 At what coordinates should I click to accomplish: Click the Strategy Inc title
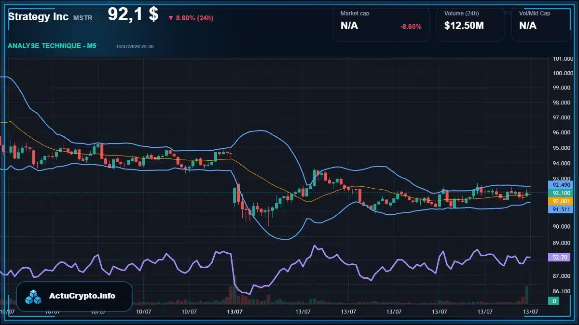[38, 17]
